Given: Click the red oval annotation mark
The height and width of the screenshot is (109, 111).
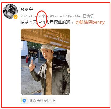Looking at the screenshot, I should [x=42, y=19].
